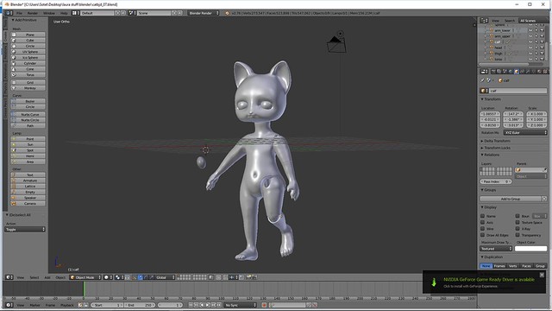Screen dimensions: 552x311
Task: Open the Help menu
Action: (x=64, y=13)
